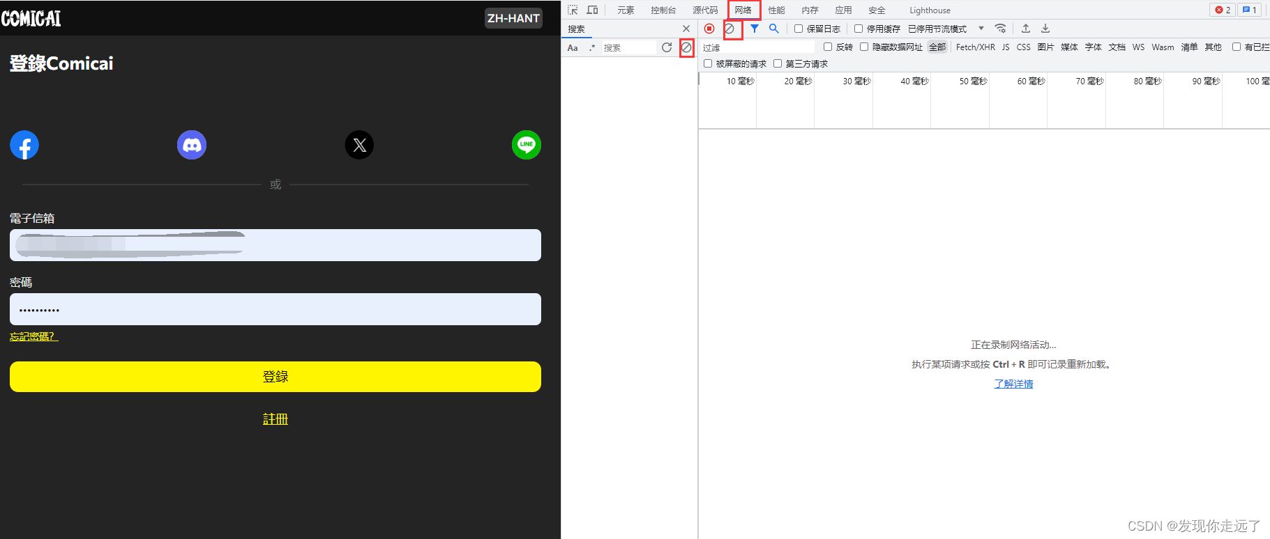Viewport: 1270px width, 539px height.
Task: Focus the network filter text box
Action: pos(757,47)
